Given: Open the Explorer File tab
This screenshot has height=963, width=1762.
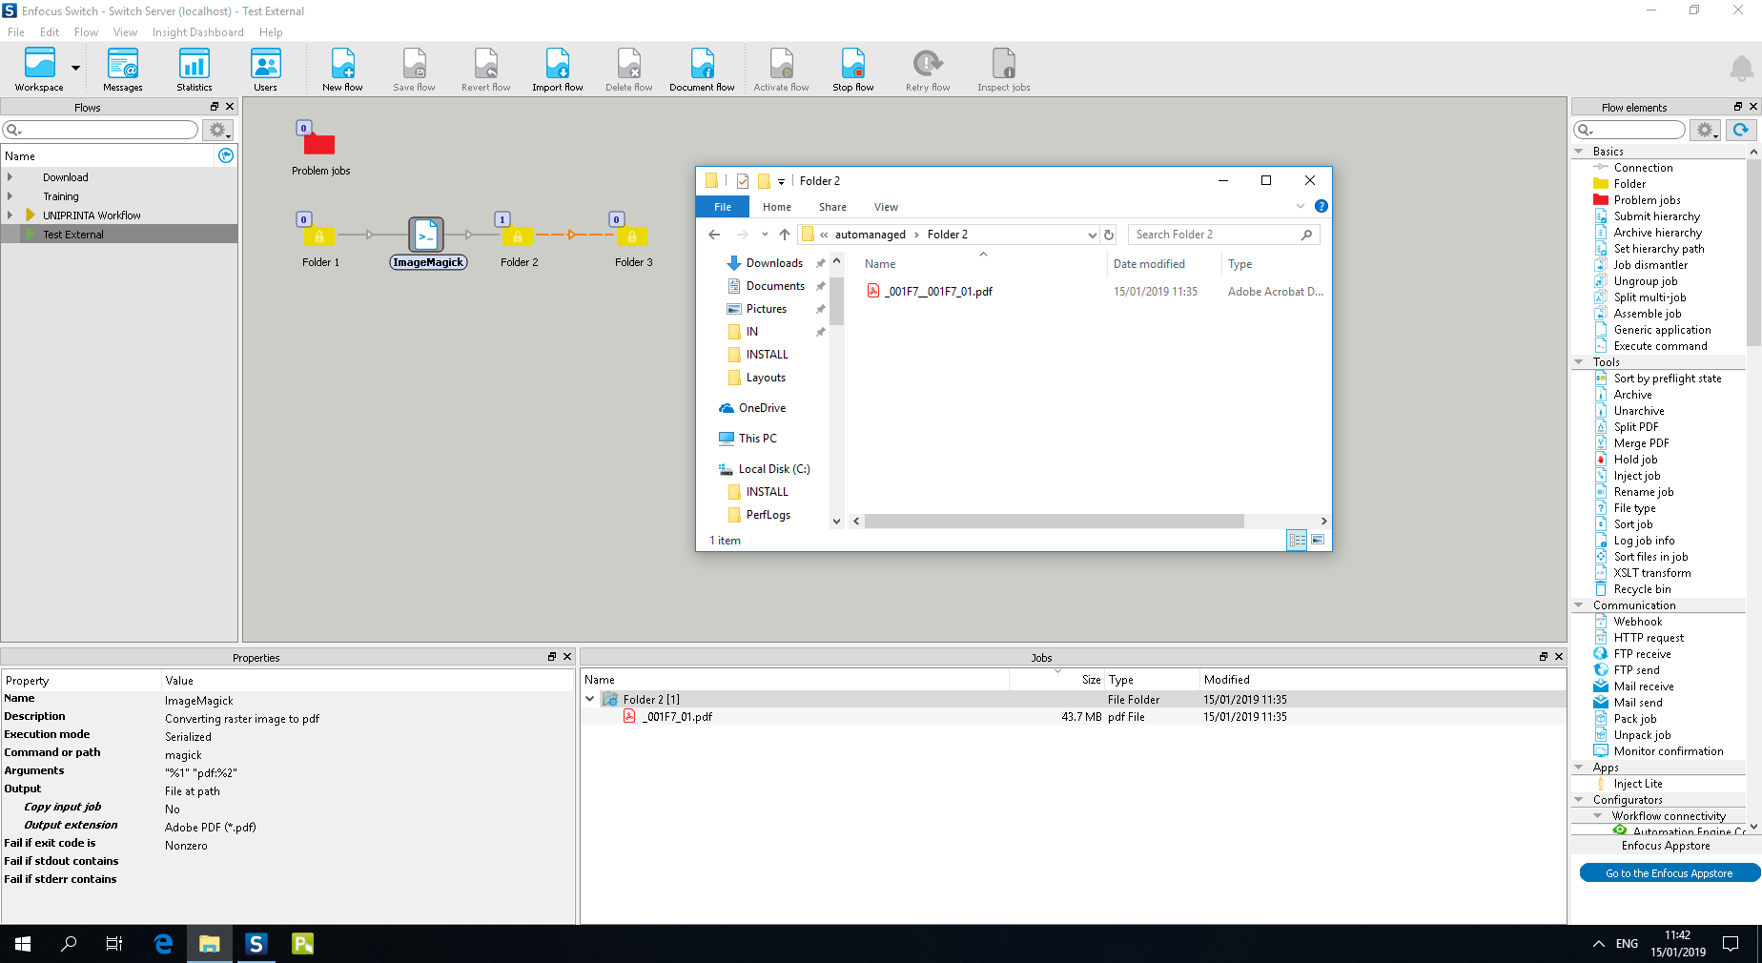Looking at the screenshot, I should click(x=723, y=207).
